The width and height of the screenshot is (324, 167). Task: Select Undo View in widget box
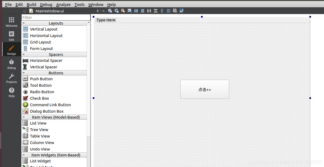pyautogui.click(x=54, y=149)
